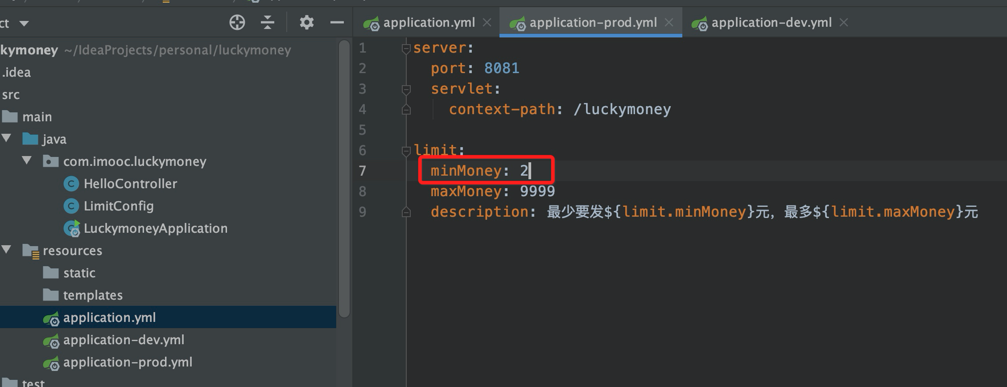The image size is (1007, 387).
Task: Click the Spring icon on application.yml tab
Action: pyautogui.click(x=371, y=23)
